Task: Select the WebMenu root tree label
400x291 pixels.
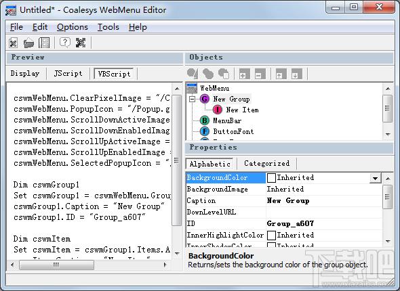Action: point(214,89)
